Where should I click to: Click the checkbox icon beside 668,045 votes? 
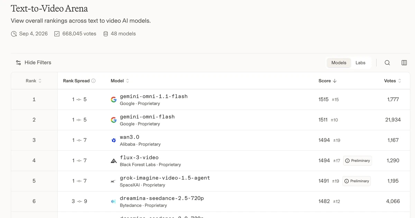coord(57,34)
